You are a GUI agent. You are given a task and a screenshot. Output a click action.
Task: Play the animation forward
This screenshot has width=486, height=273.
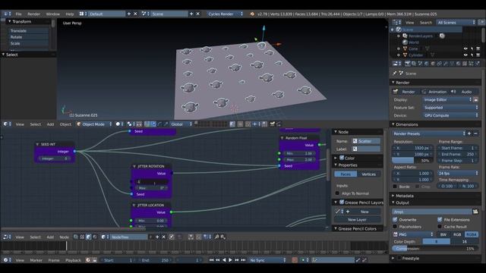(230, 260)
